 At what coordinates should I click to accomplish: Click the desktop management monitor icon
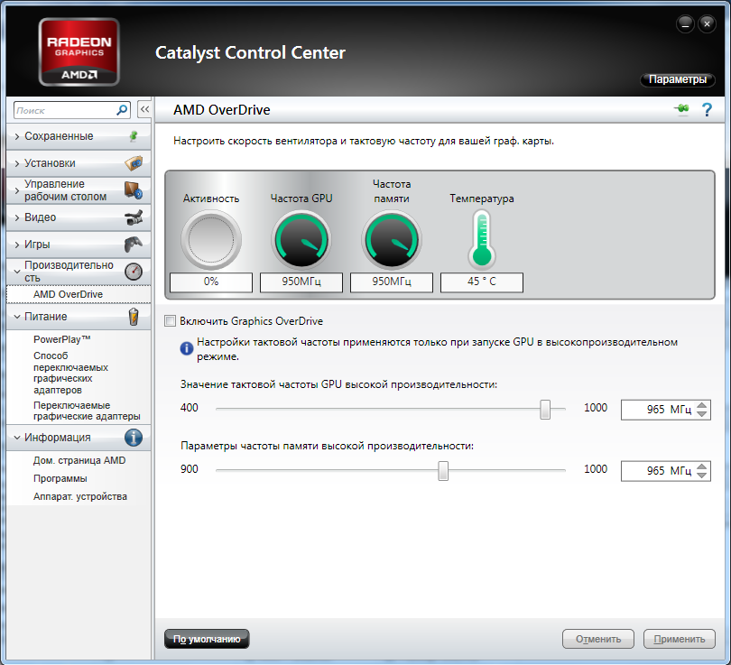click(134, 190)
